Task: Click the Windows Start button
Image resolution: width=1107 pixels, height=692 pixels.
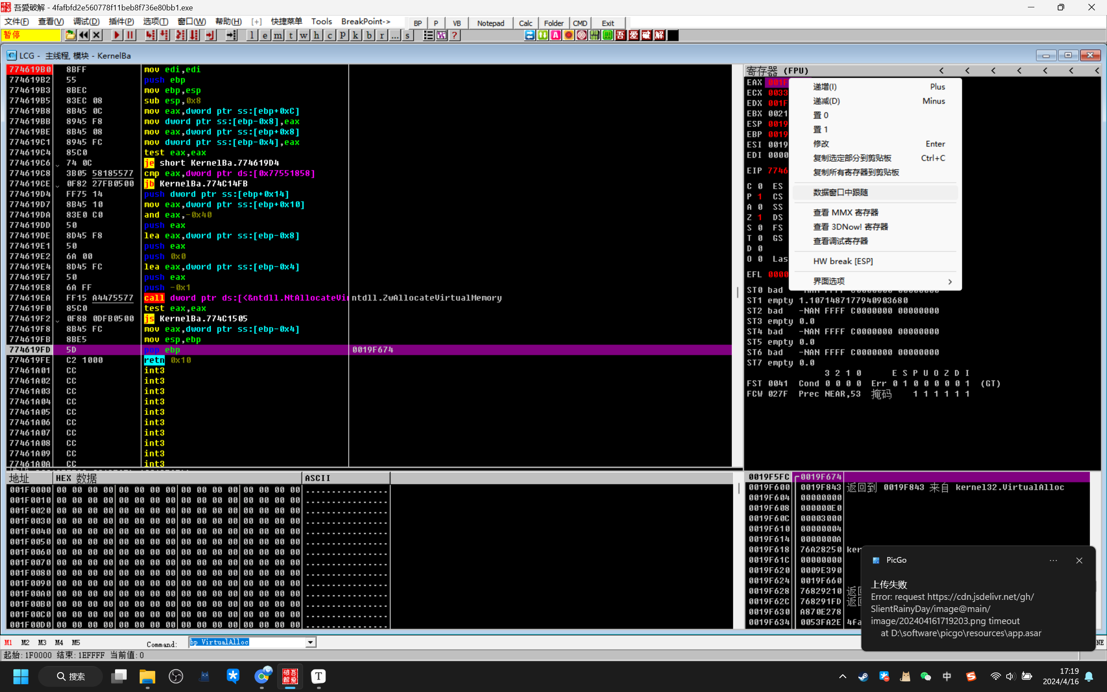Action: 21,676
